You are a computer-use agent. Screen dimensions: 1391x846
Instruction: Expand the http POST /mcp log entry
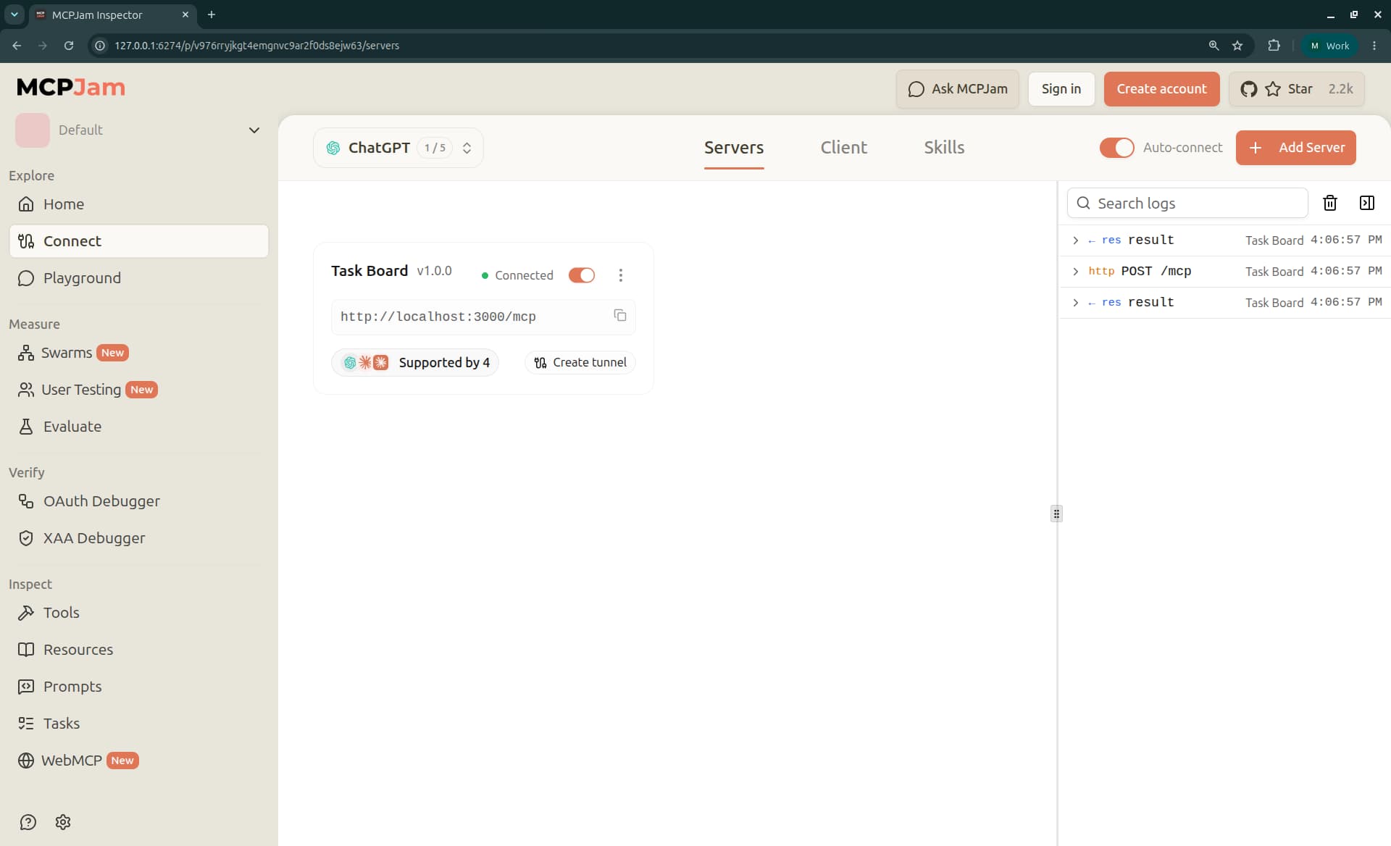[1224, 271]
